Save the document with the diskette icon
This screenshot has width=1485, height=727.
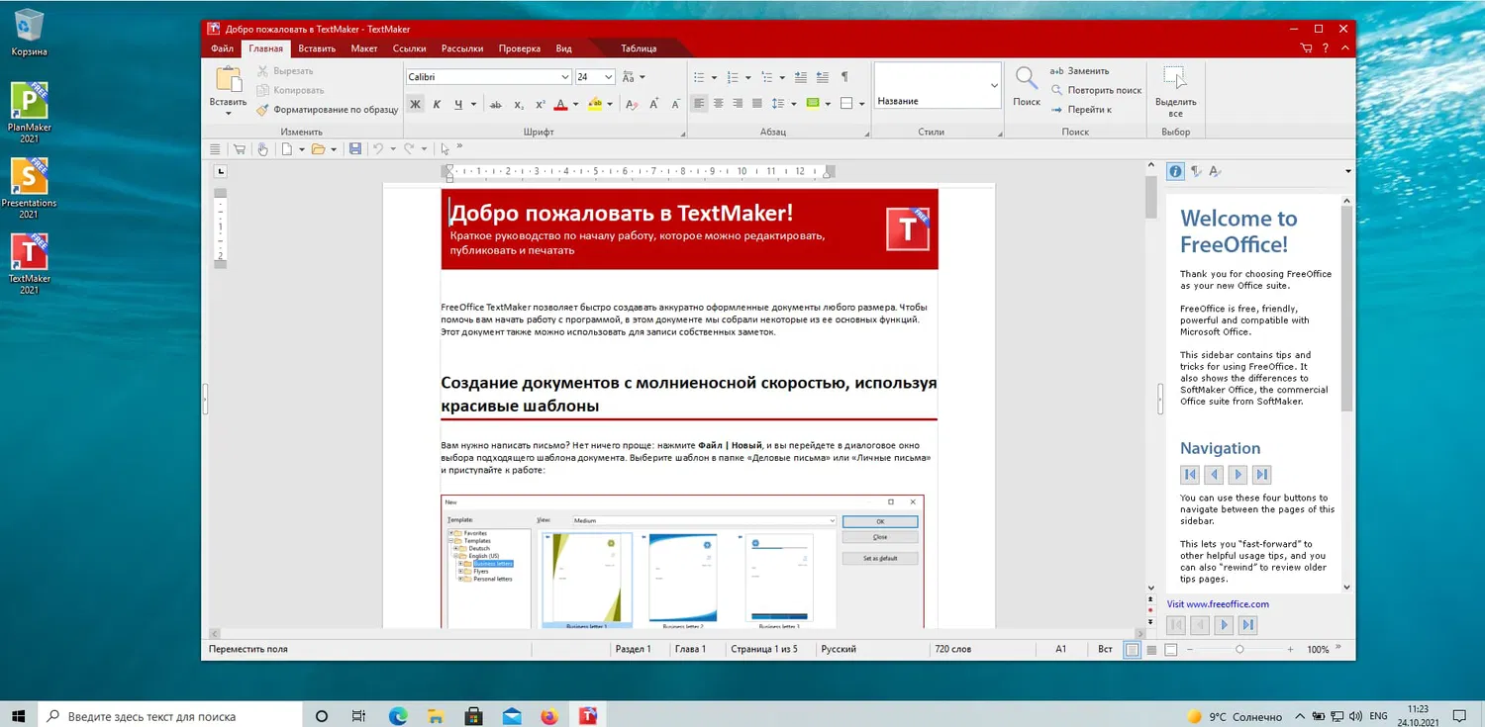coord(354,148)
